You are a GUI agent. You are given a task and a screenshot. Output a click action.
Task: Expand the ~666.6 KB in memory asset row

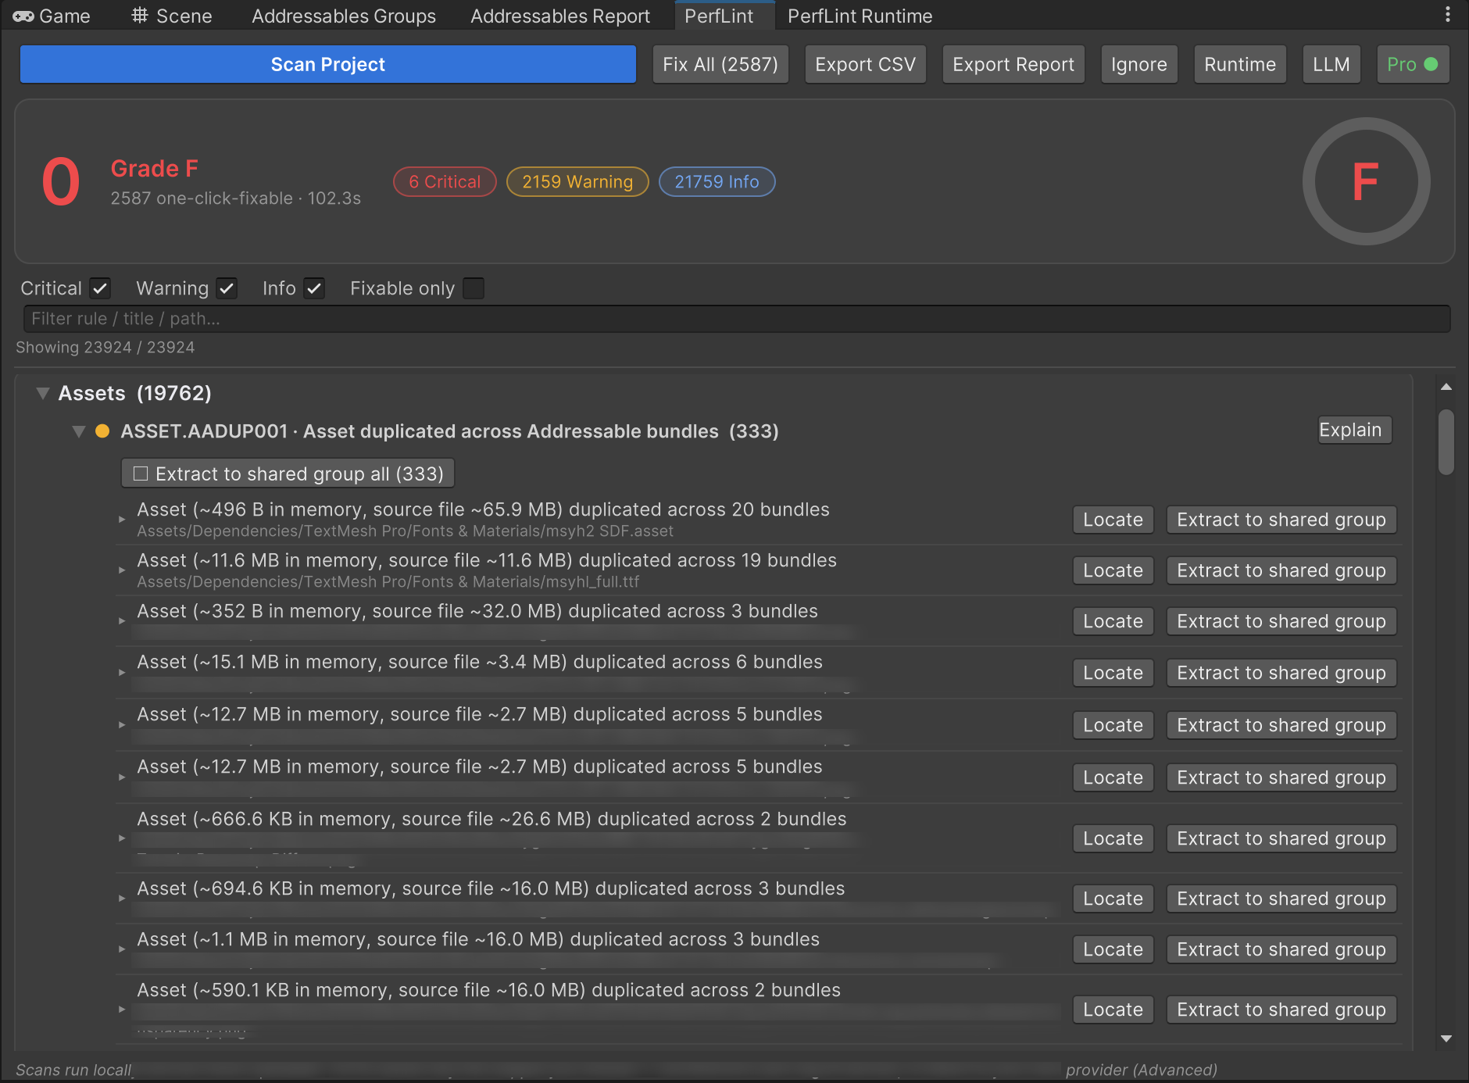[122, 838]
